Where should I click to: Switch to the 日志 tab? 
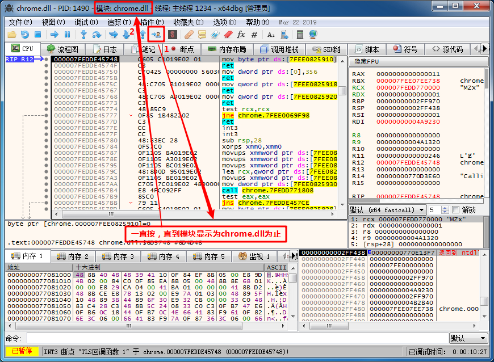[x=105, y=49]
